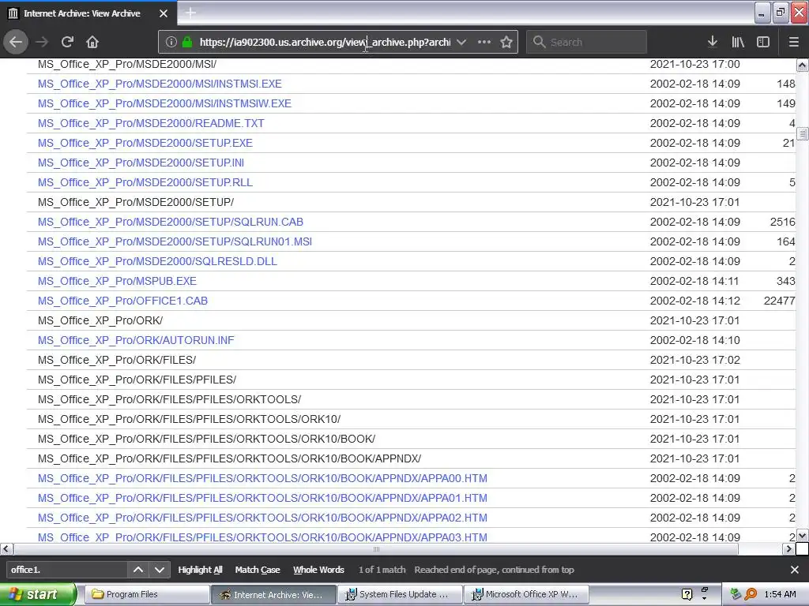Open the Firefox home page
The image size is (809, 606).
coord(92,42)
